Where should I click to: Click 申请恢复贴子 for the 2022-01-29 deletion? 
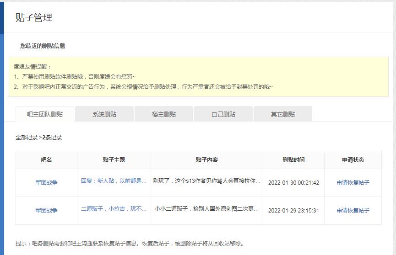tap(353, 211)
